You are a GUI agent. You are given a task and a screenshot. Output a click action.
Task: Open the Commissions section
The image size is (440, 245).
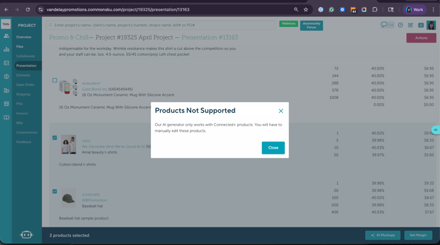pyautogui.click(x=27, y=132)
